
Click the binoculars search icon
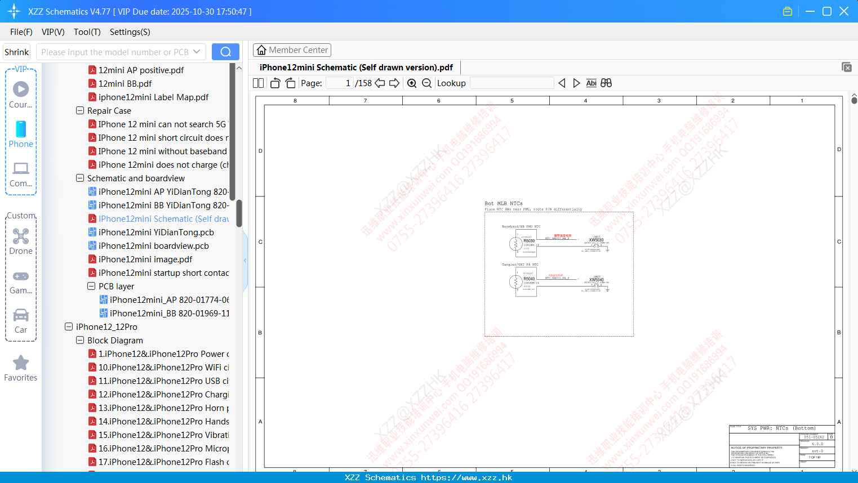[606, 83]
